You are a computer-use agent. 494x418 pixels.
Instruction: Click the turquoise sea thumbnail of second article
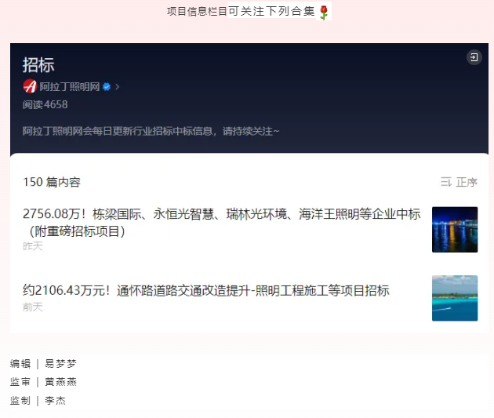pyautogui.click(x=454, y=298)
